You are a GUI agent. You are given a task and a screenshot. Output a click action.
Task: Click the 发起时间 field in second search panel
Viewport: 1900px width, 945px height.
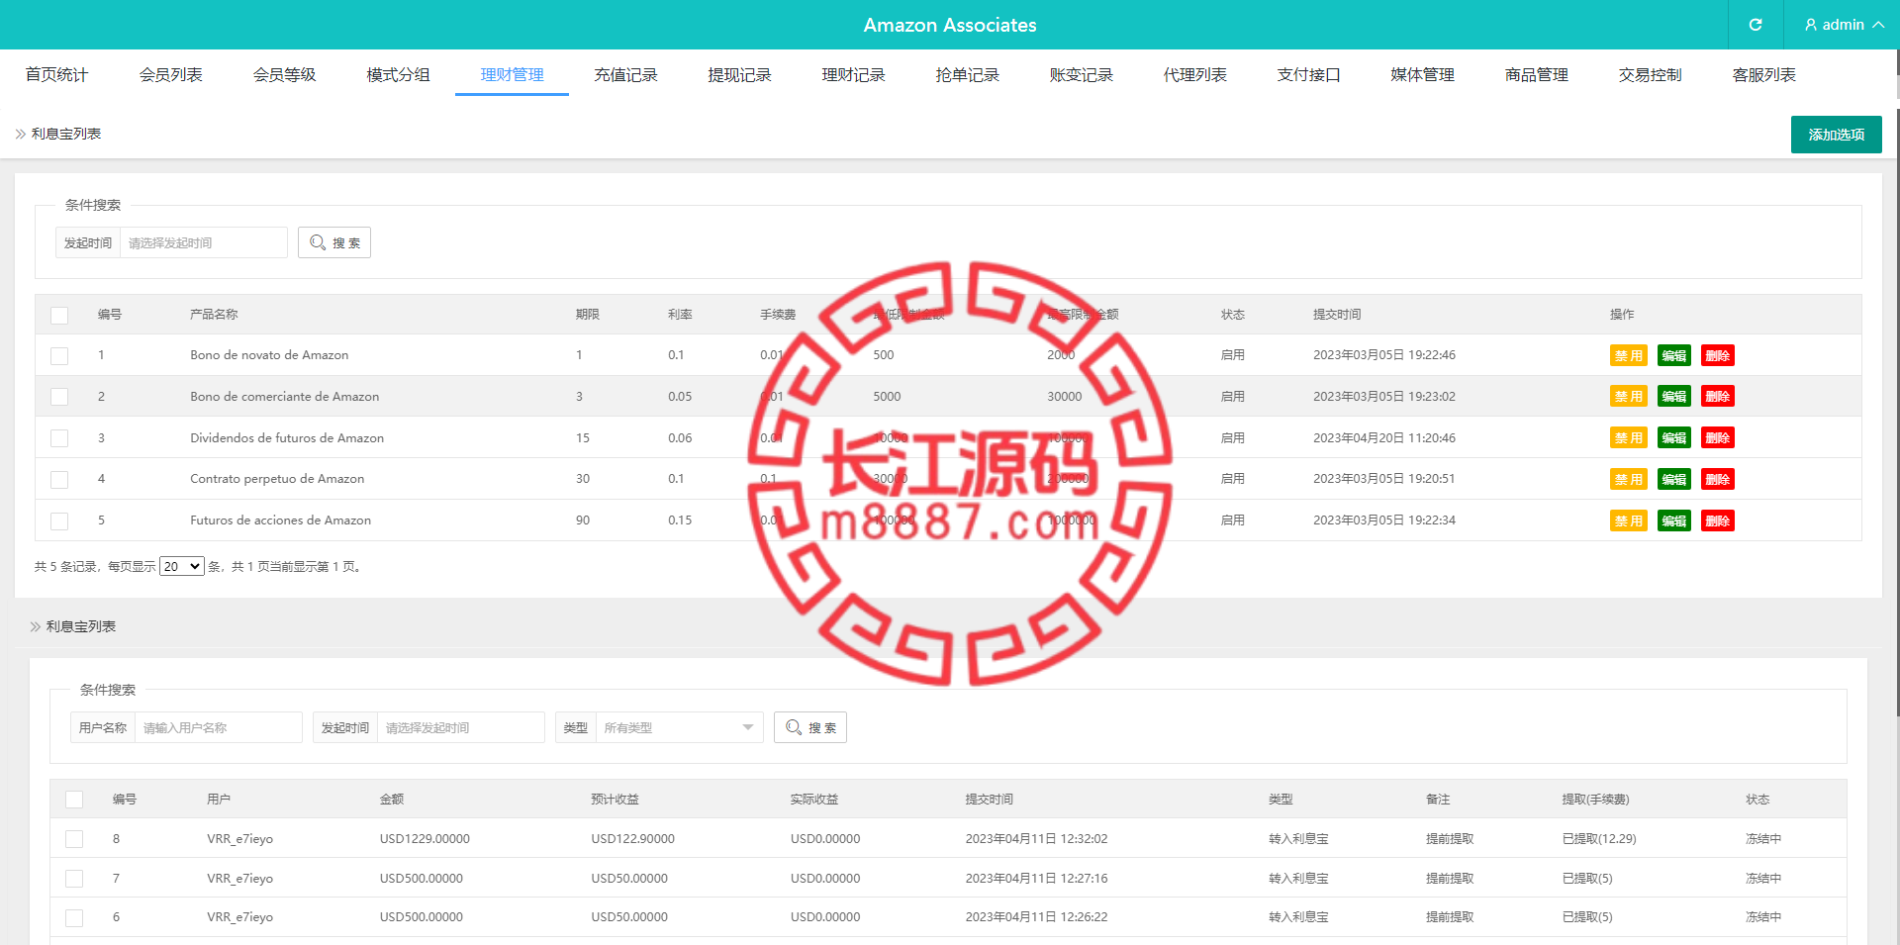click(x=460, y=727)
